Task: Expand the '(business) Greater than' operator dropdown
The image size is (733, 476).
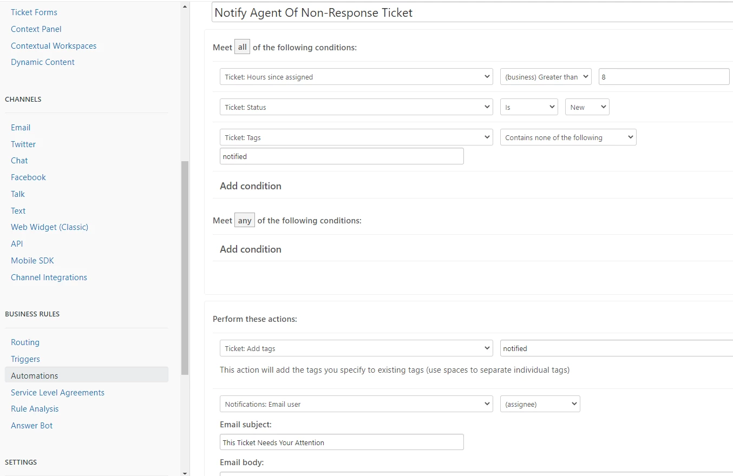Action: (x=546, y=77)
